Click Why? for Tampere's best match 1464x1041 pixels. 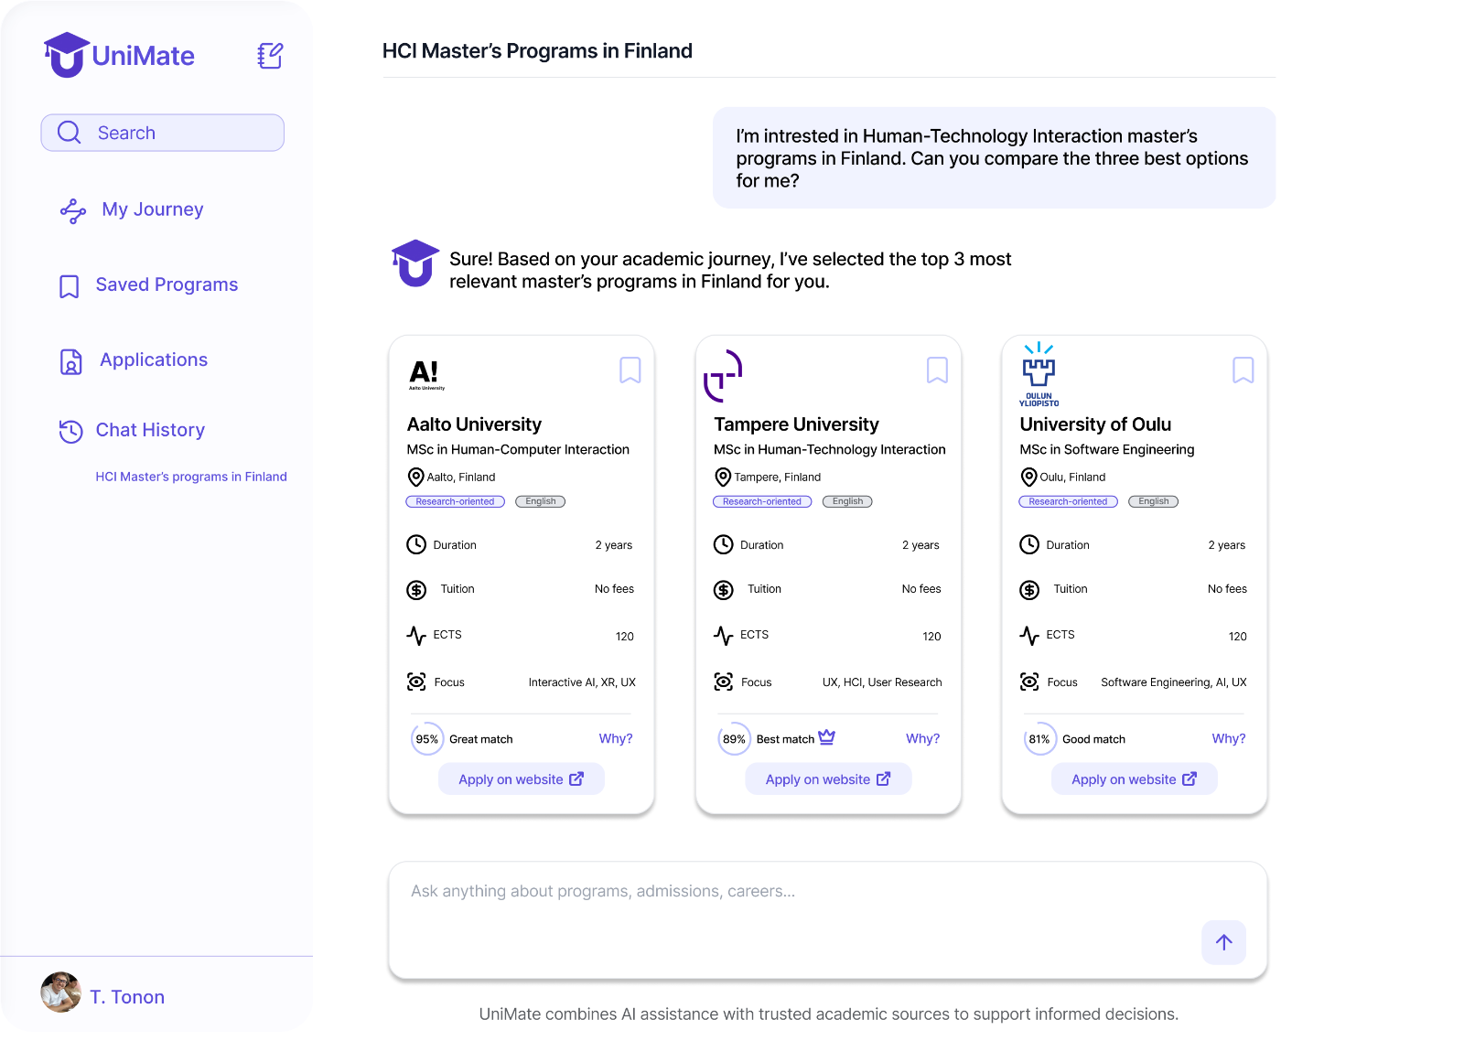[922, 738]
